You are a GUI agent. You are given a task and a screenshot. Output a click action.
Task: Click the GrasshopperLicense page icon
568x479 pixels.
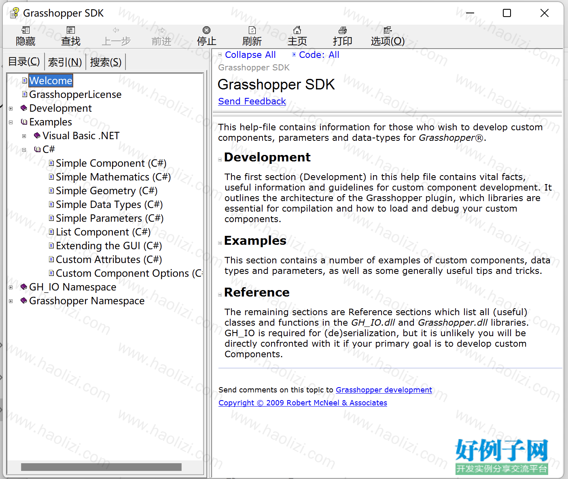pyautogui.click(x=25, y=94)
